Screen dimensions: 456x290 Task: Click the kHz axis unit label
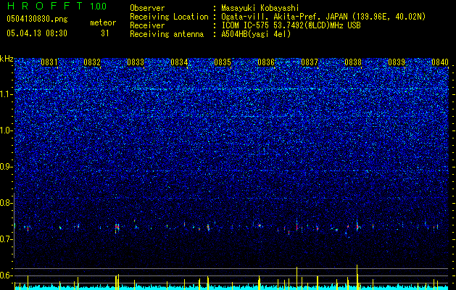(7, 59)
